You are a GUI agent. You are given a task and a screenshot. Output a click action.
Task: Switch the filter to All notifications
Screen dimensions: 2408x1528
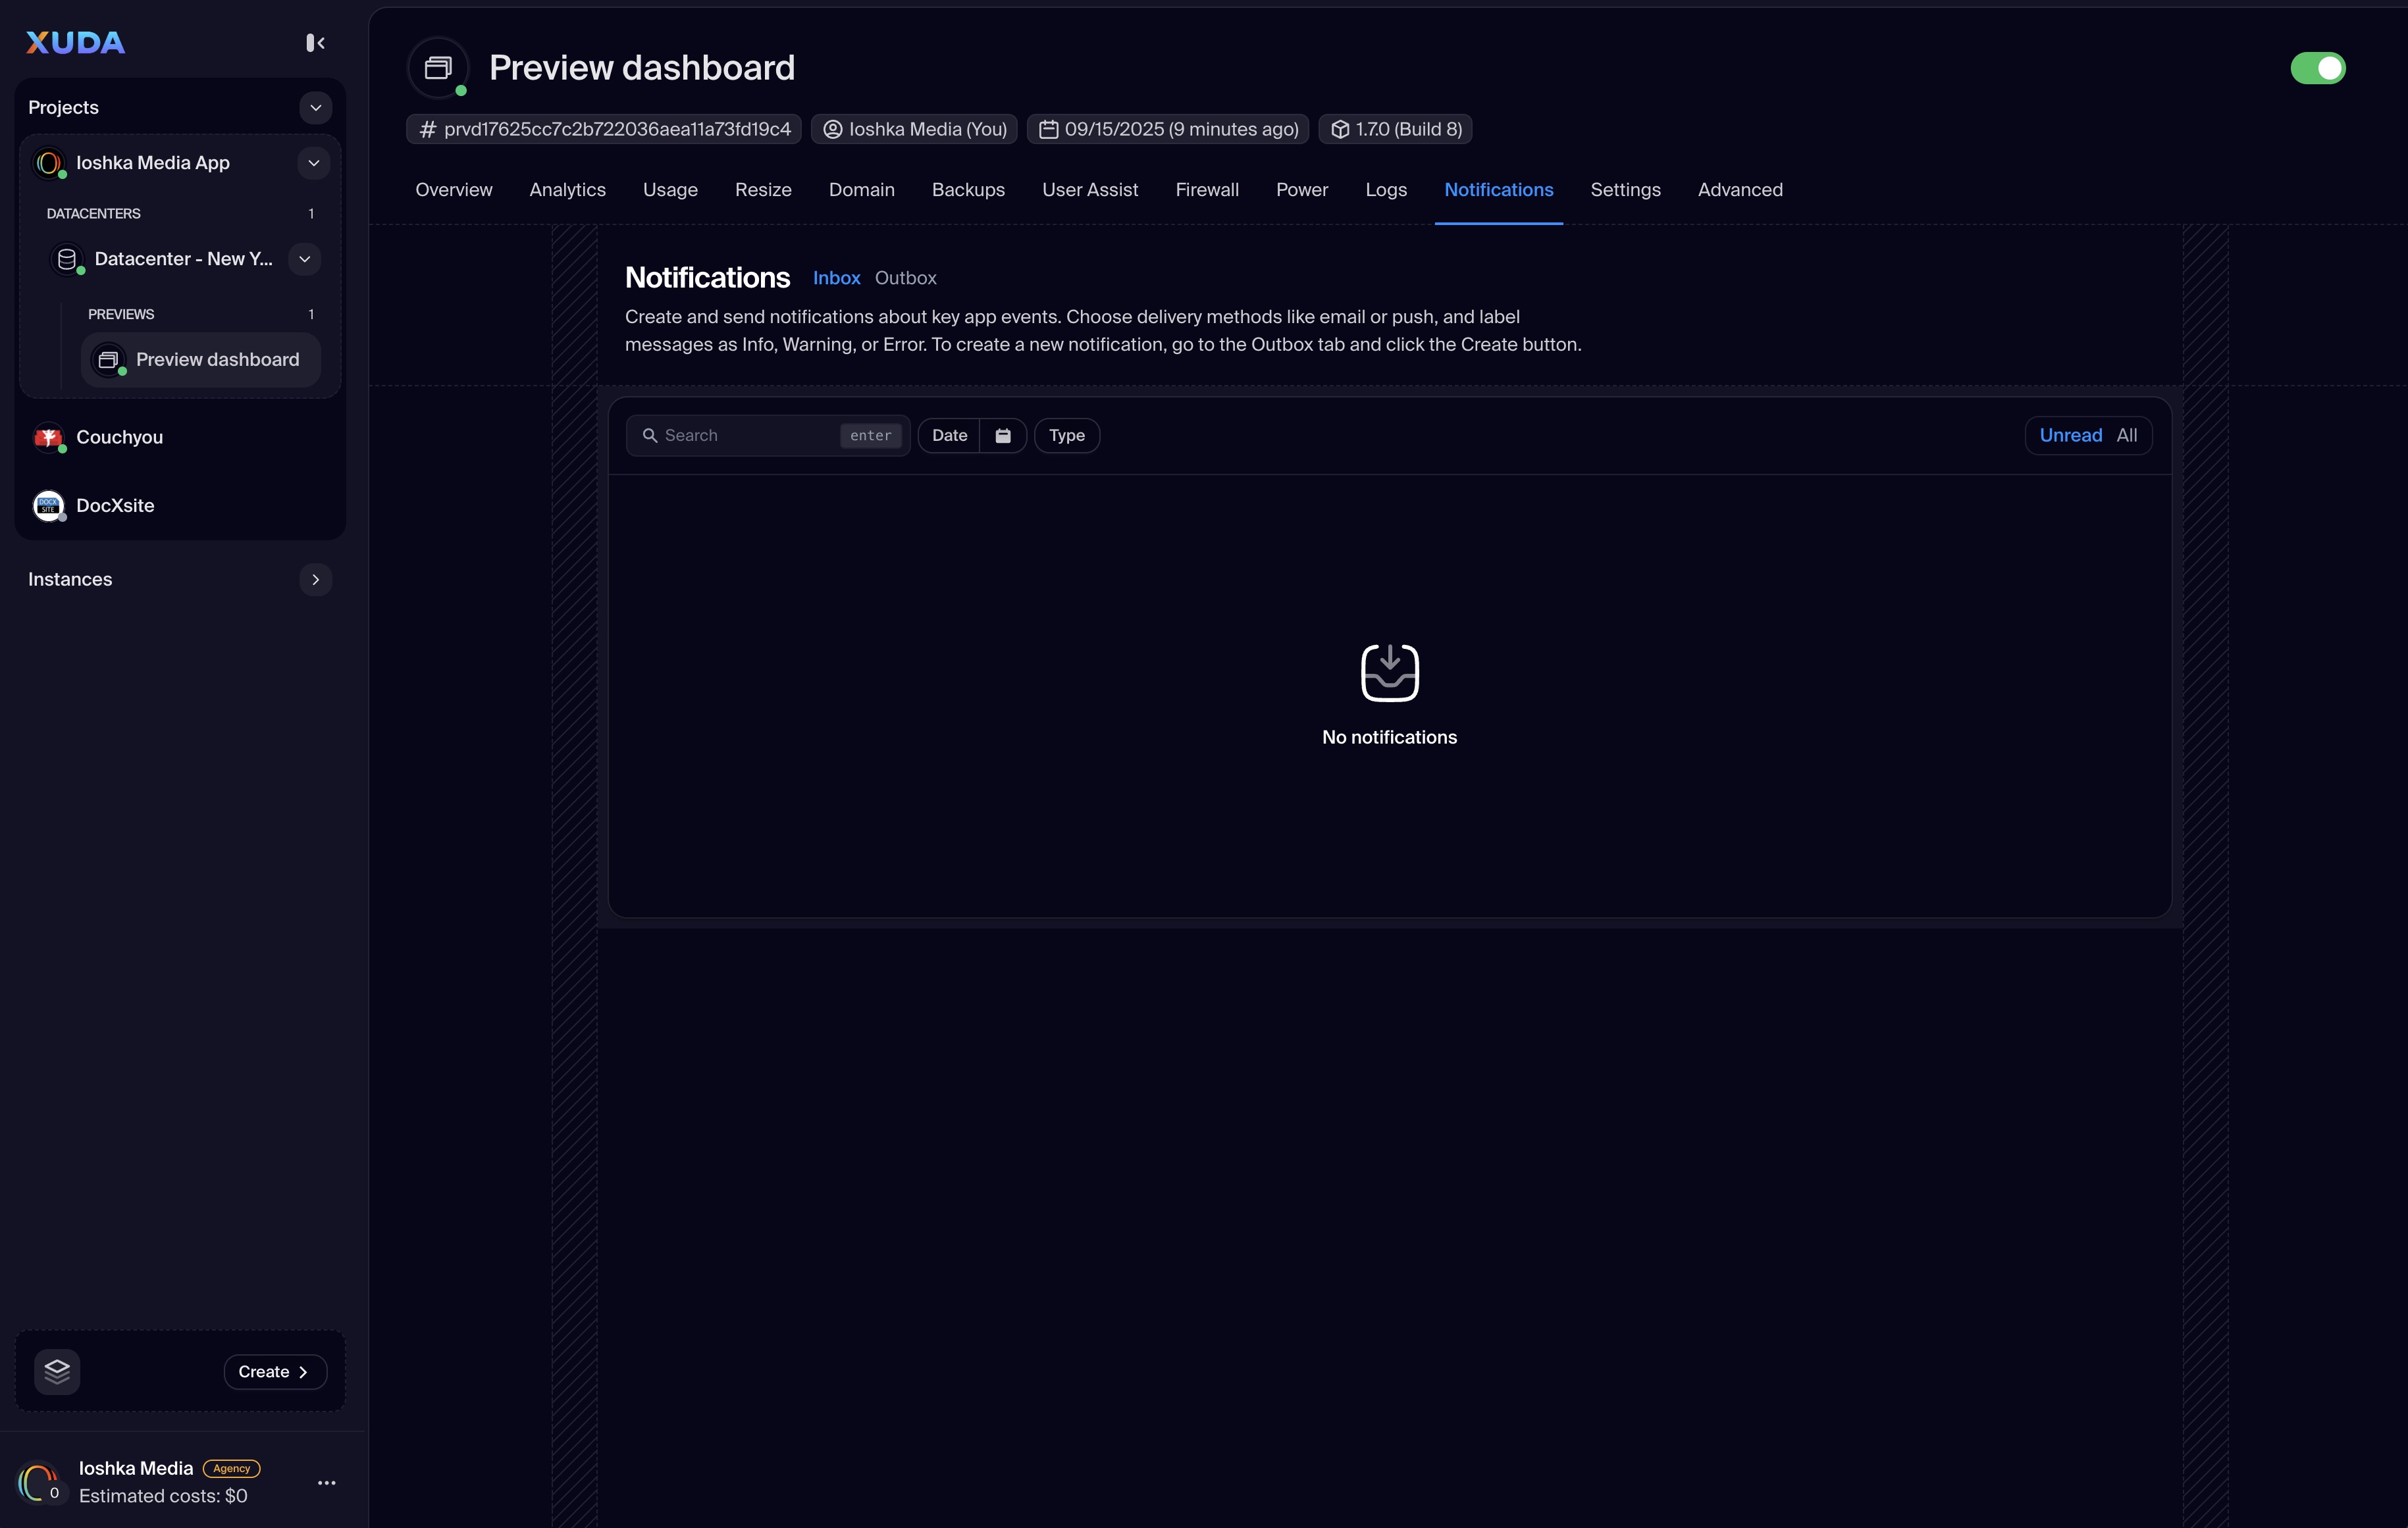[x=2127, y=436]
